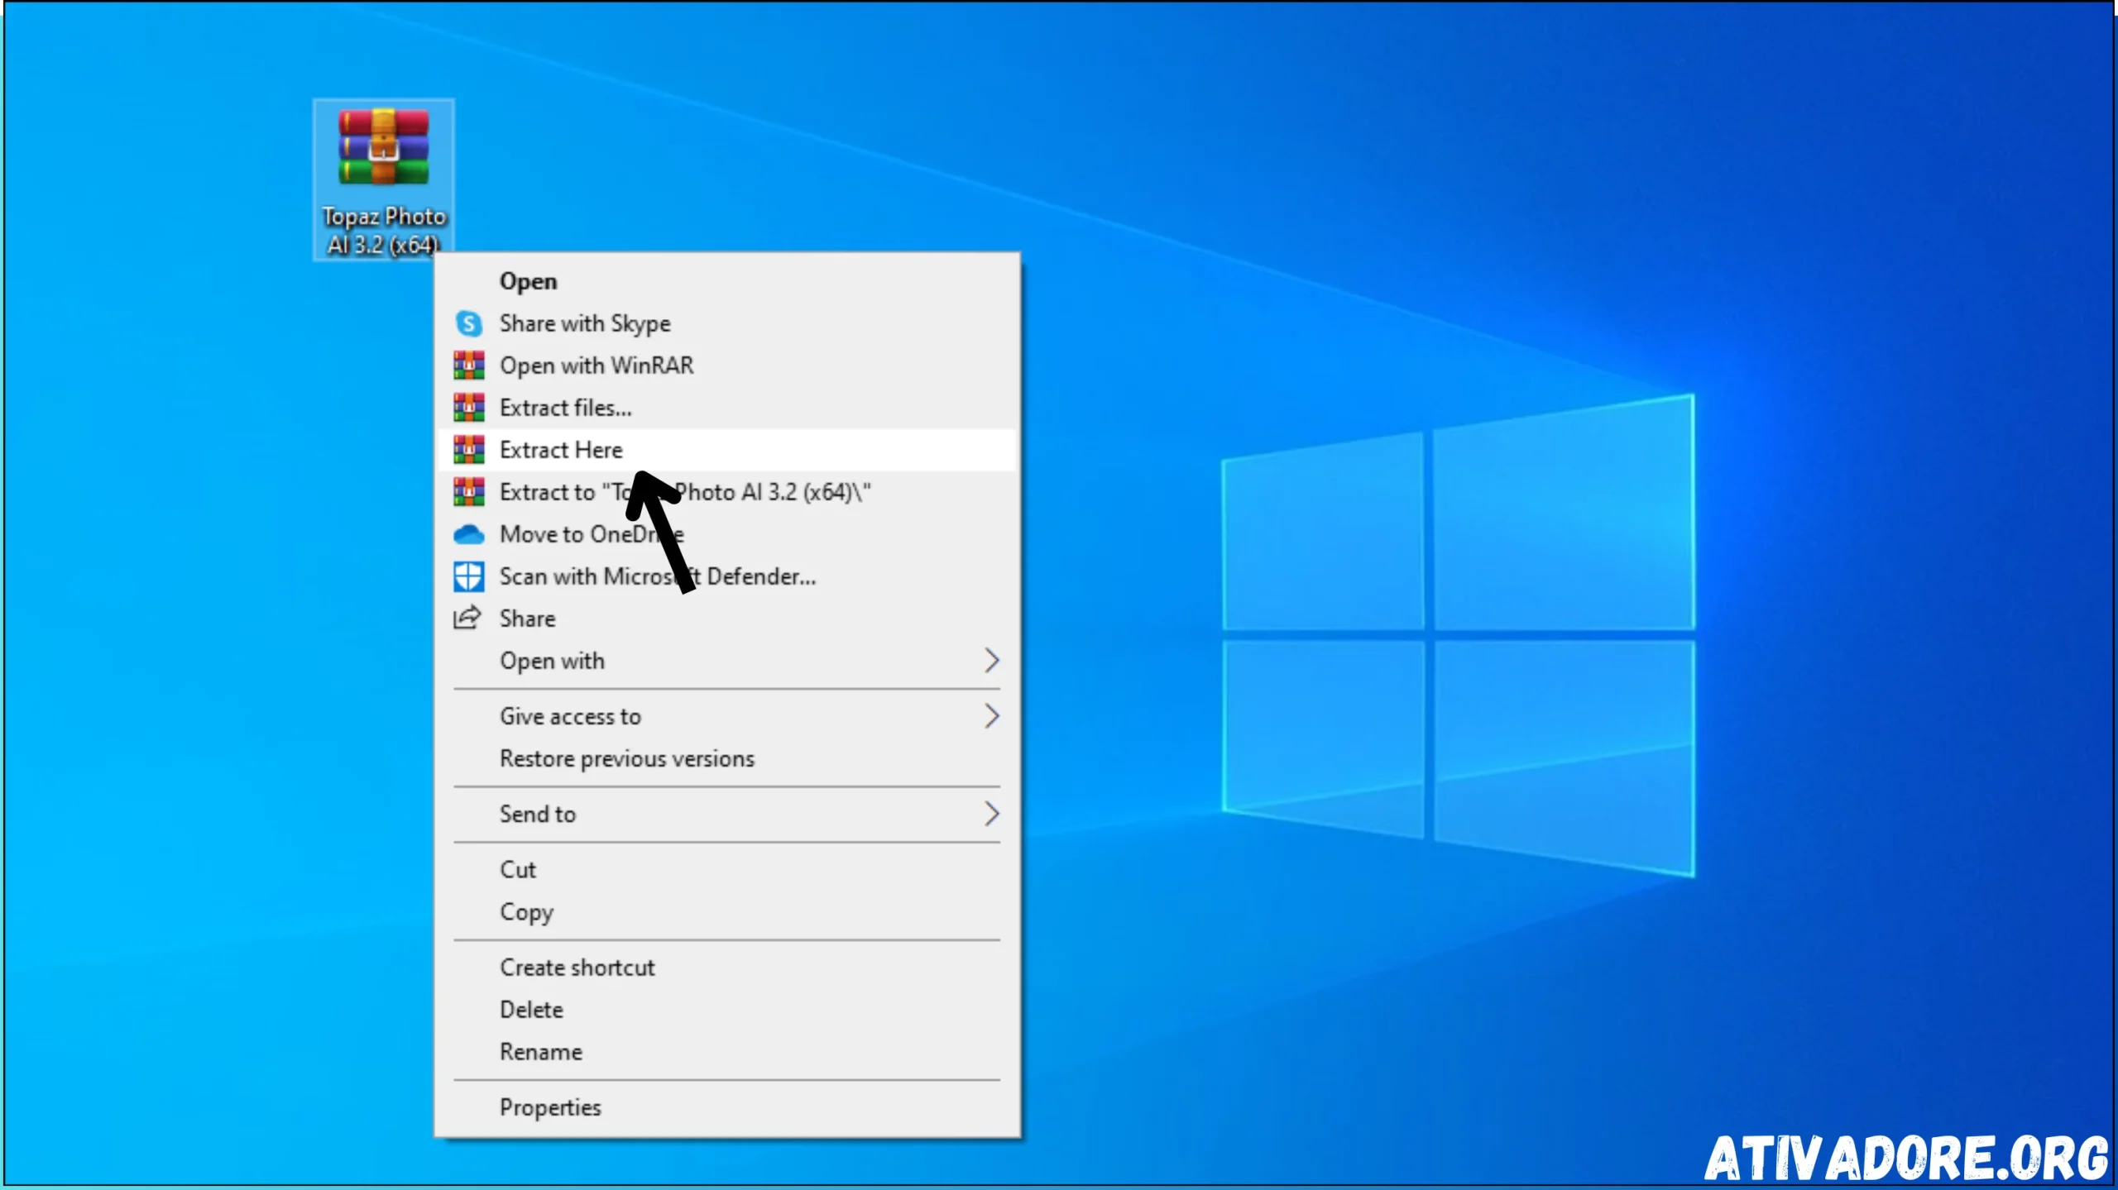Select Open with WinRAR

pyautogui.click(x=726, y=366)
